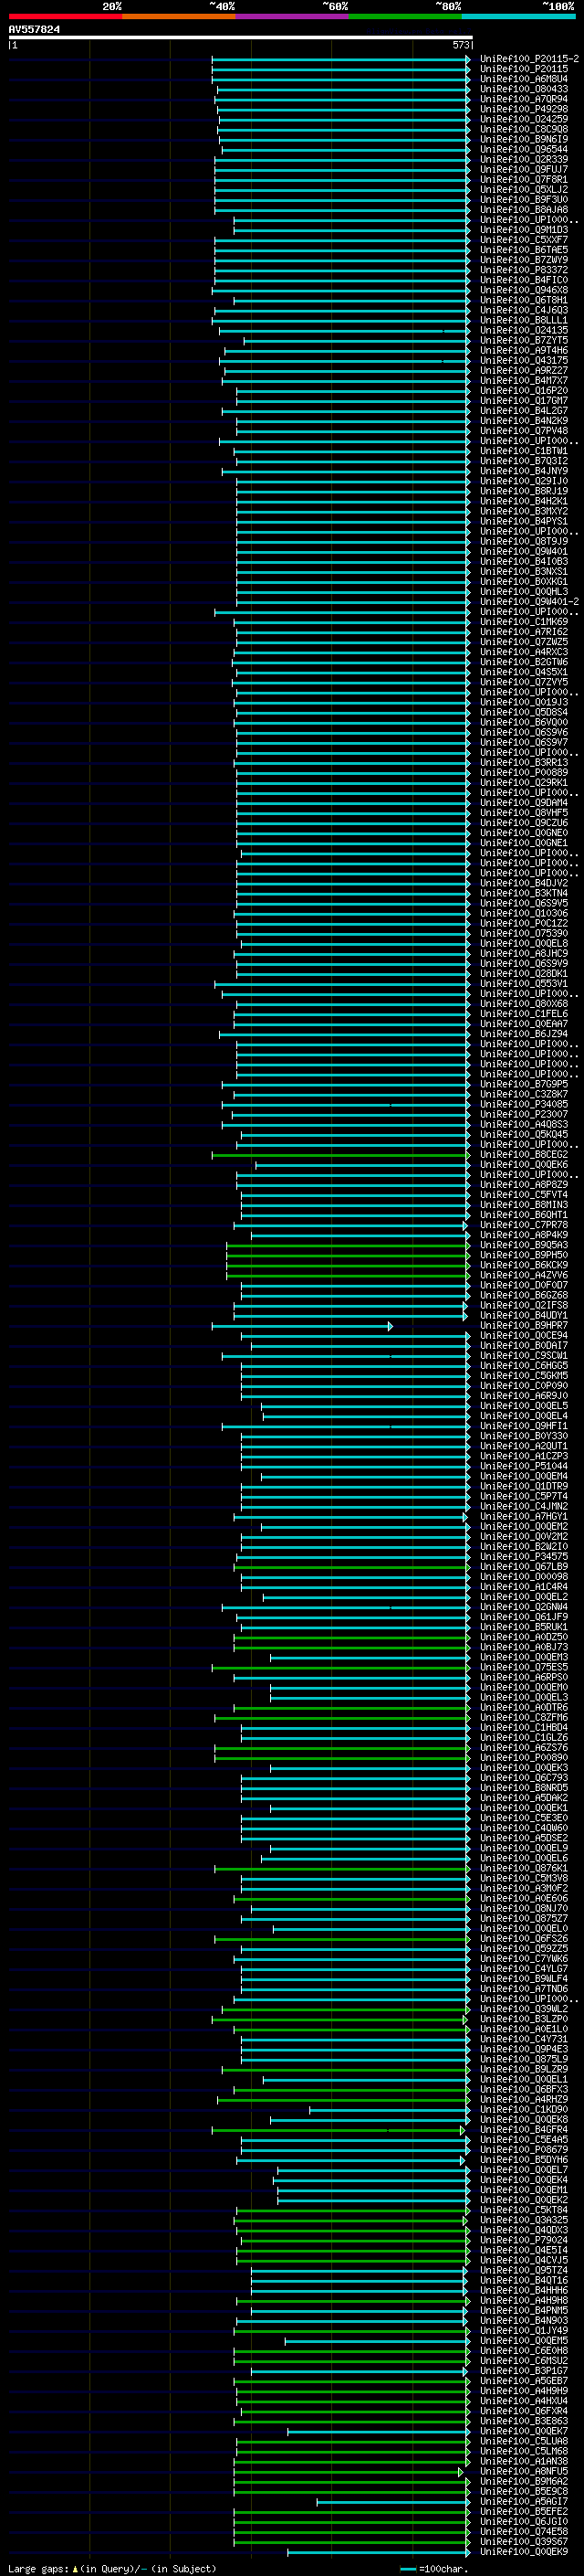This screenshot has height=2576, width=584.
Task: Select the UniRef100_C5FVT4 label
Action: pyautogui.click(x=524, y=1195)
